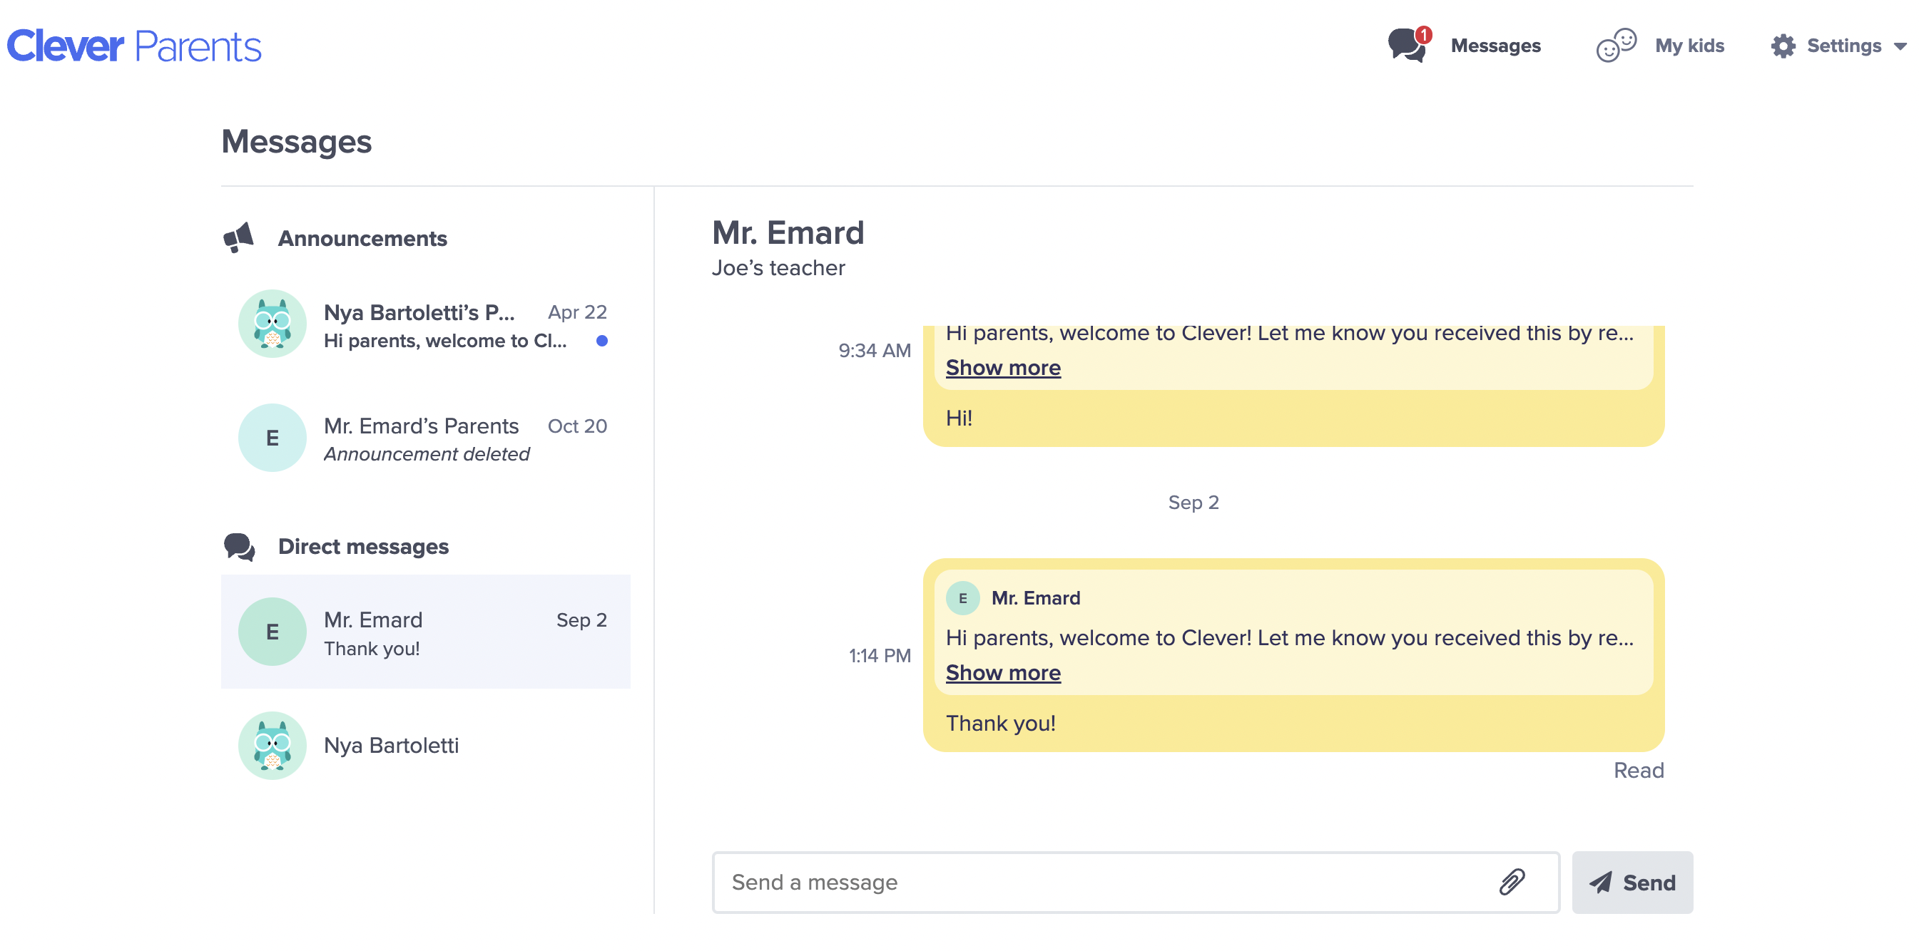The height and width of the screenshot is (951, 1919).
Task: Open Messages from the top navigation icon
Action: [x=1408, y=46]
